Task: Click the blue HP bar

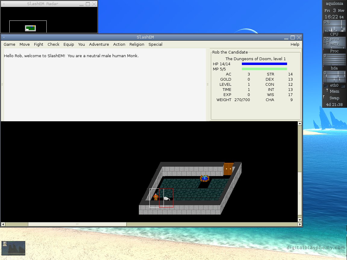Action: 264,64
